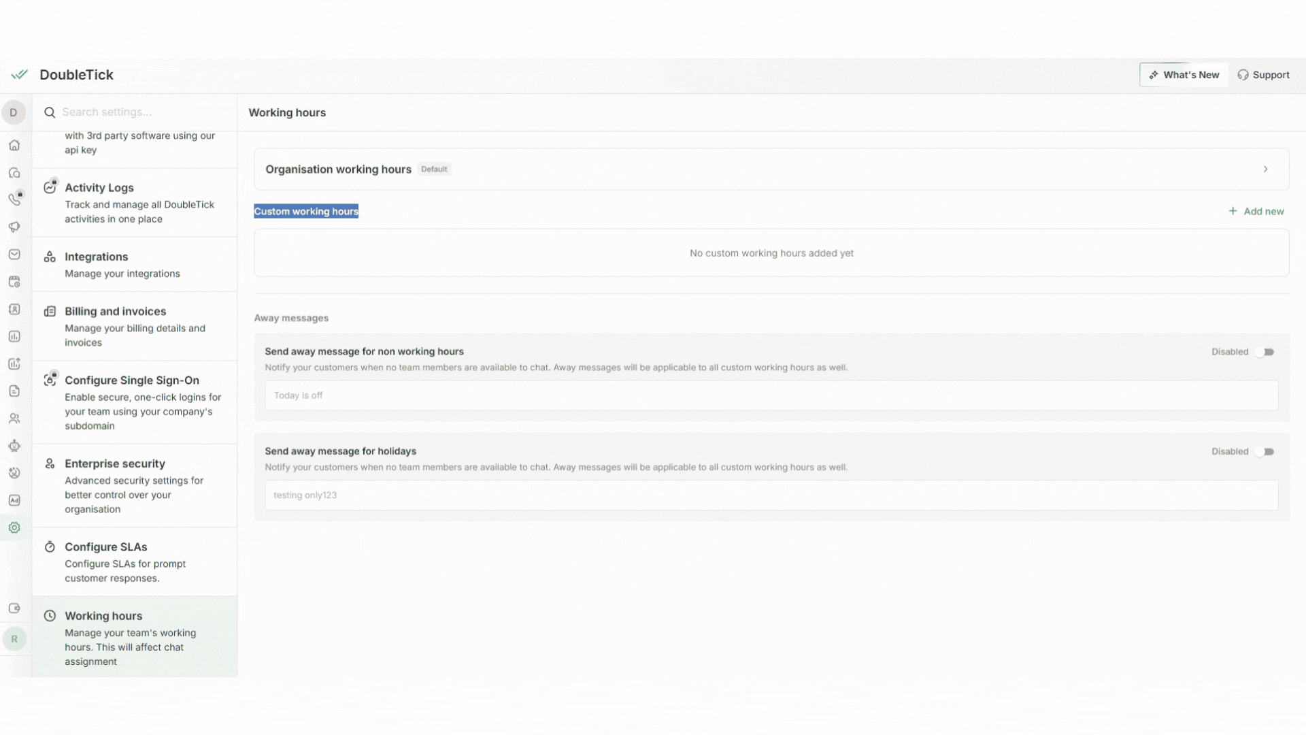This screenshot has height=735, width=1306.
Task: Click the megaphone broadcast icon
Action: pyautogui.click(x=14, y=227)
